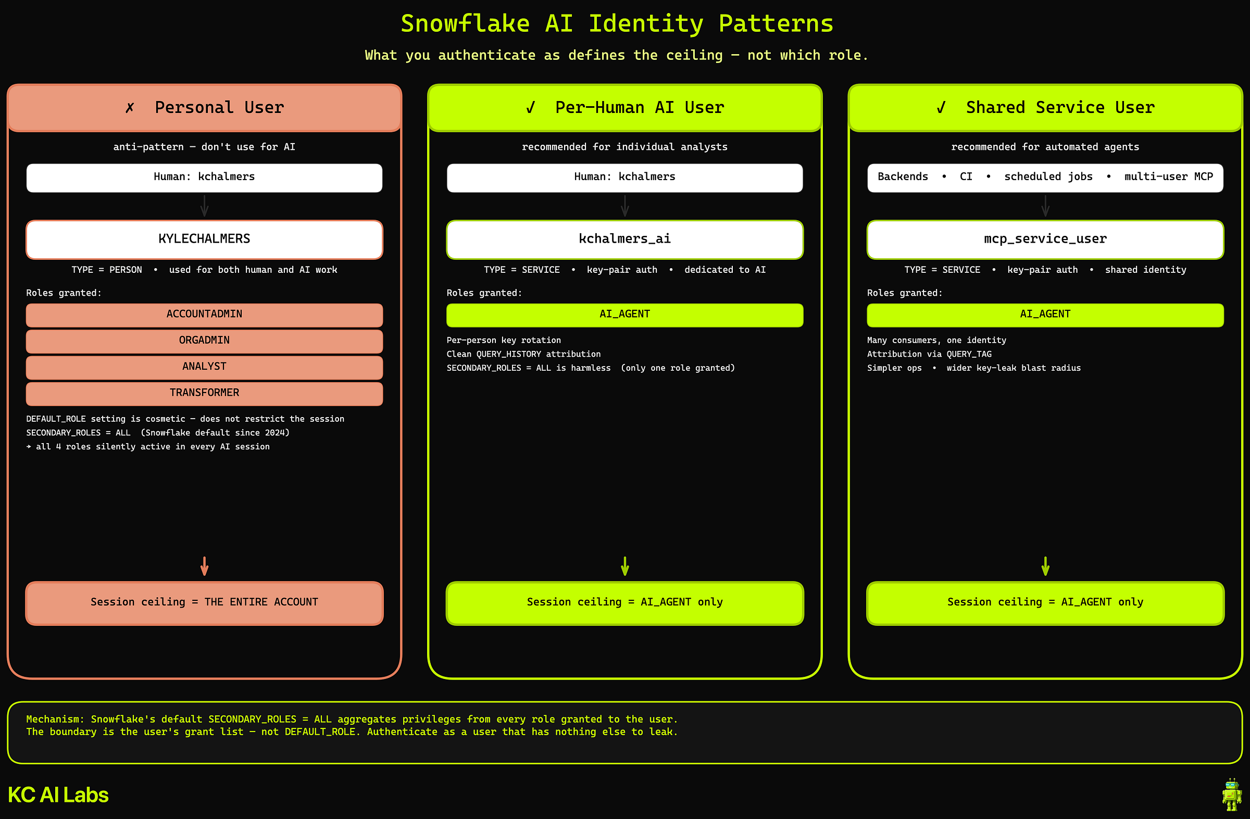Click 'dedicated to AI' type description line
1250x819 pixels.
point(625,270)
